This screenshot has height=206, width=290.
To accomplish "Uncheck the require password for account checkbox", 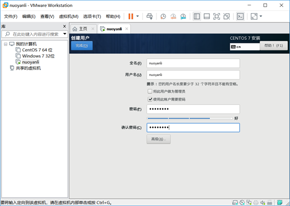I will click(x=150, y=99).
